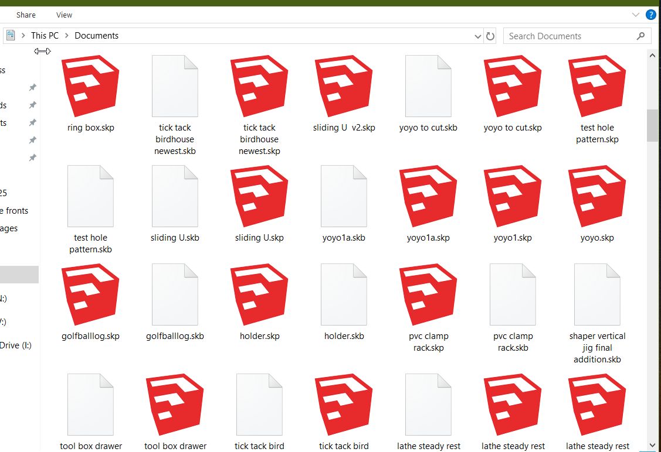Click the scrollbar up arrow
661x452 pixels.
(652, 55)
